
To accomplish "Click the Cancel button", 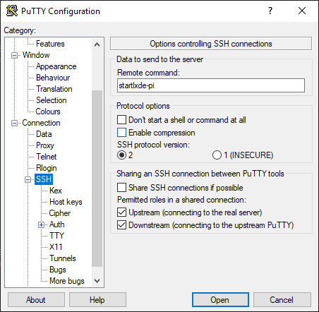I will (x=282, y=300).
